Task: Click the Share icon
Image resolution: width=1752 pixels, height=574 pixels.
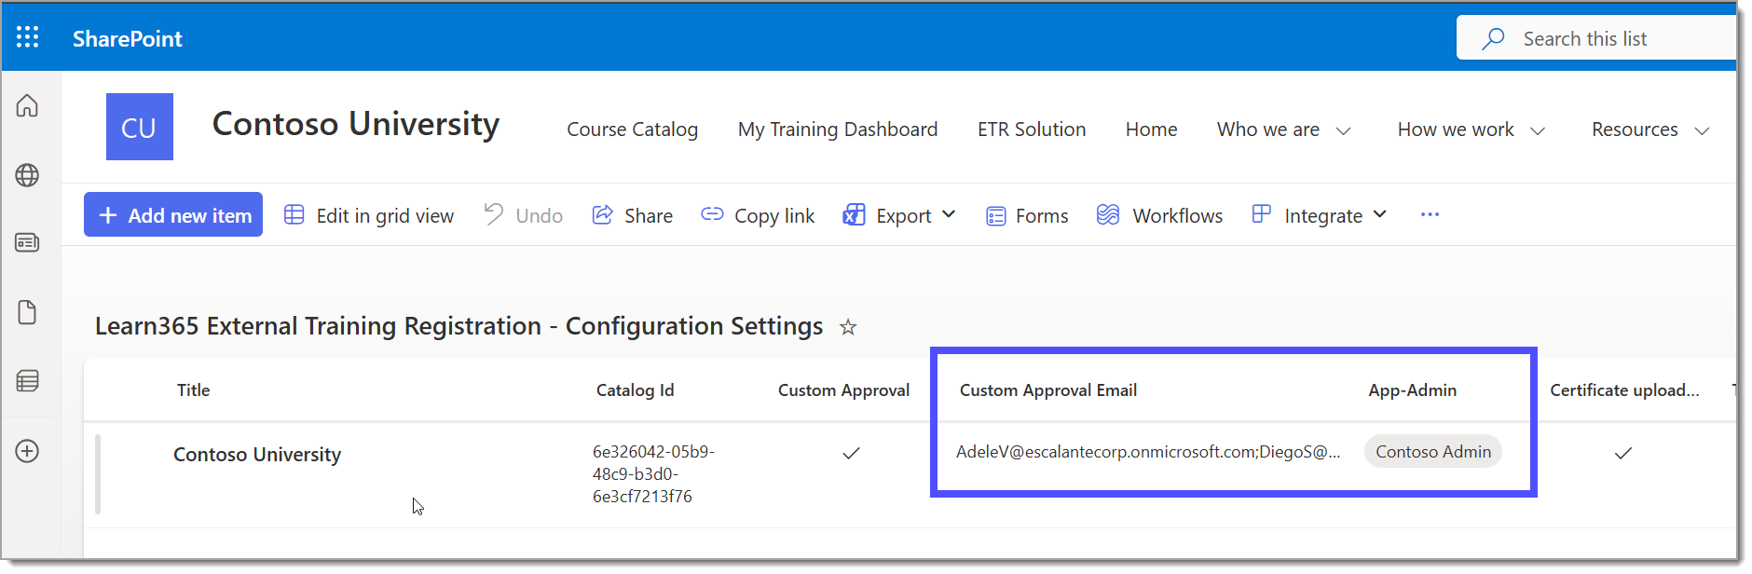Action: point(603,214)
